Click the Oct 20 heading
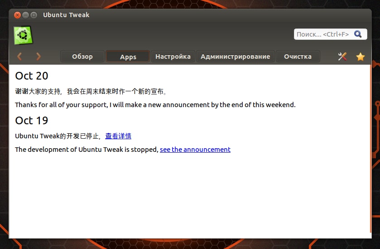380x249 pixels. point(32,75)
